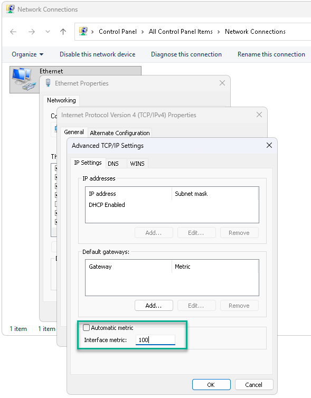311x398 pixels.
Task: Click the Network Connections title bar icon
Action: click(x=10, y=10)
